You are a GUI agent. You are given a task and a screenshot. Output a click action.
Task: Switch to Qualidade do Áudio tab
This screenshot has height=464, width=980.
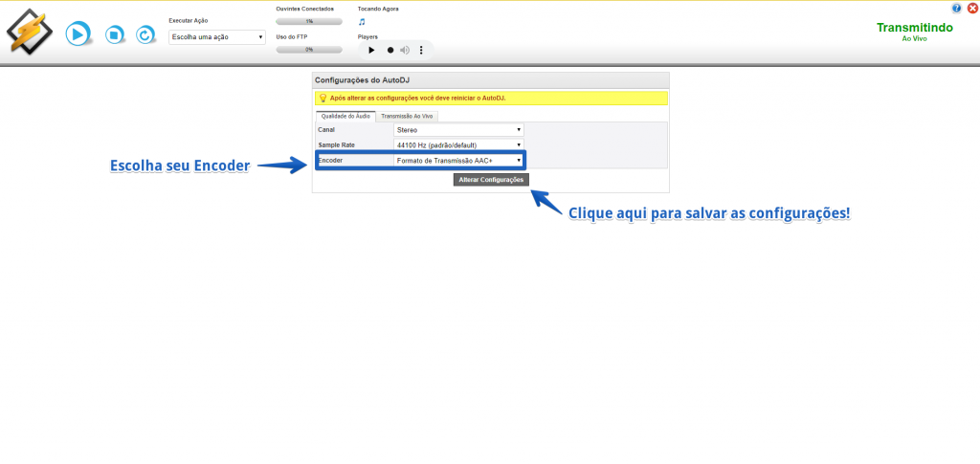[345, 116]
